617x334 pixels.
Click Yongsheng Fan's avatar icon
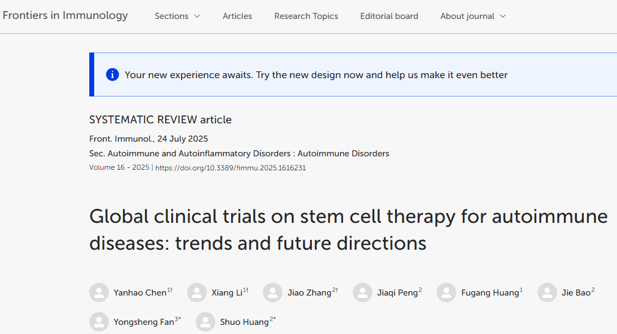tap(99, 322)
